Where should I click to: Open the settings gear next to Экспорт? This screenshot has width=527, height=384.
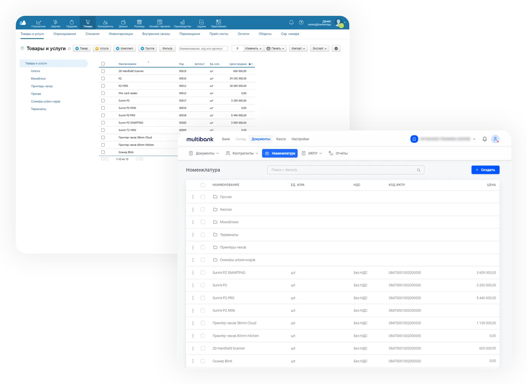[336, 49]
